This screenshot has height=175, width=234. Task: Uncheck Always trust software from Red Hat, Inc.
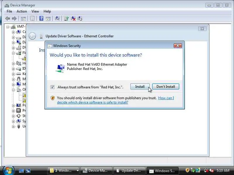(52, 87)
